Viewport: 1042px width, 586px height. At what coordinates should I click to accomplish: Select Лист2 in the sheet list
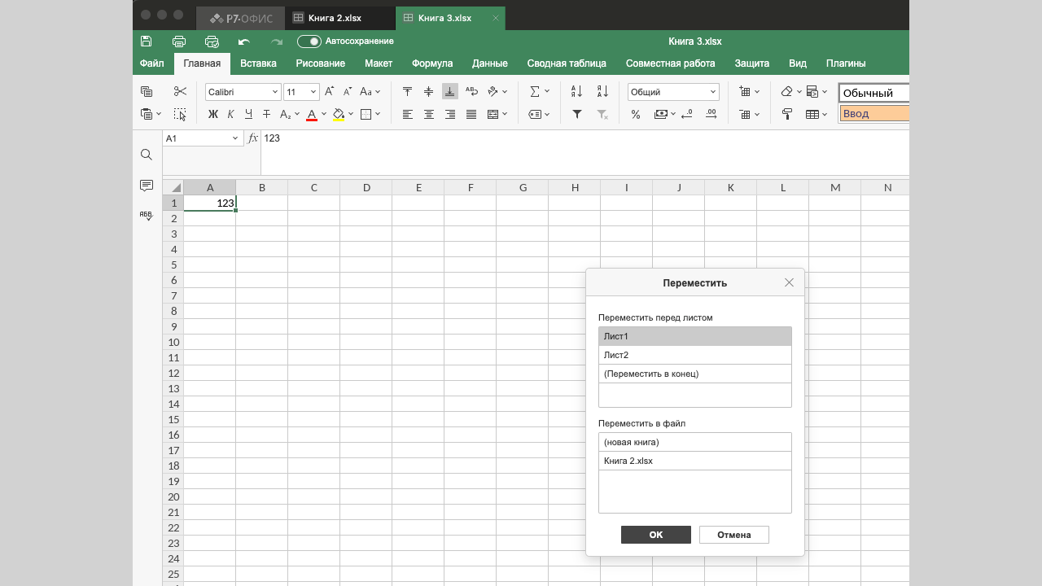[695, 355]
